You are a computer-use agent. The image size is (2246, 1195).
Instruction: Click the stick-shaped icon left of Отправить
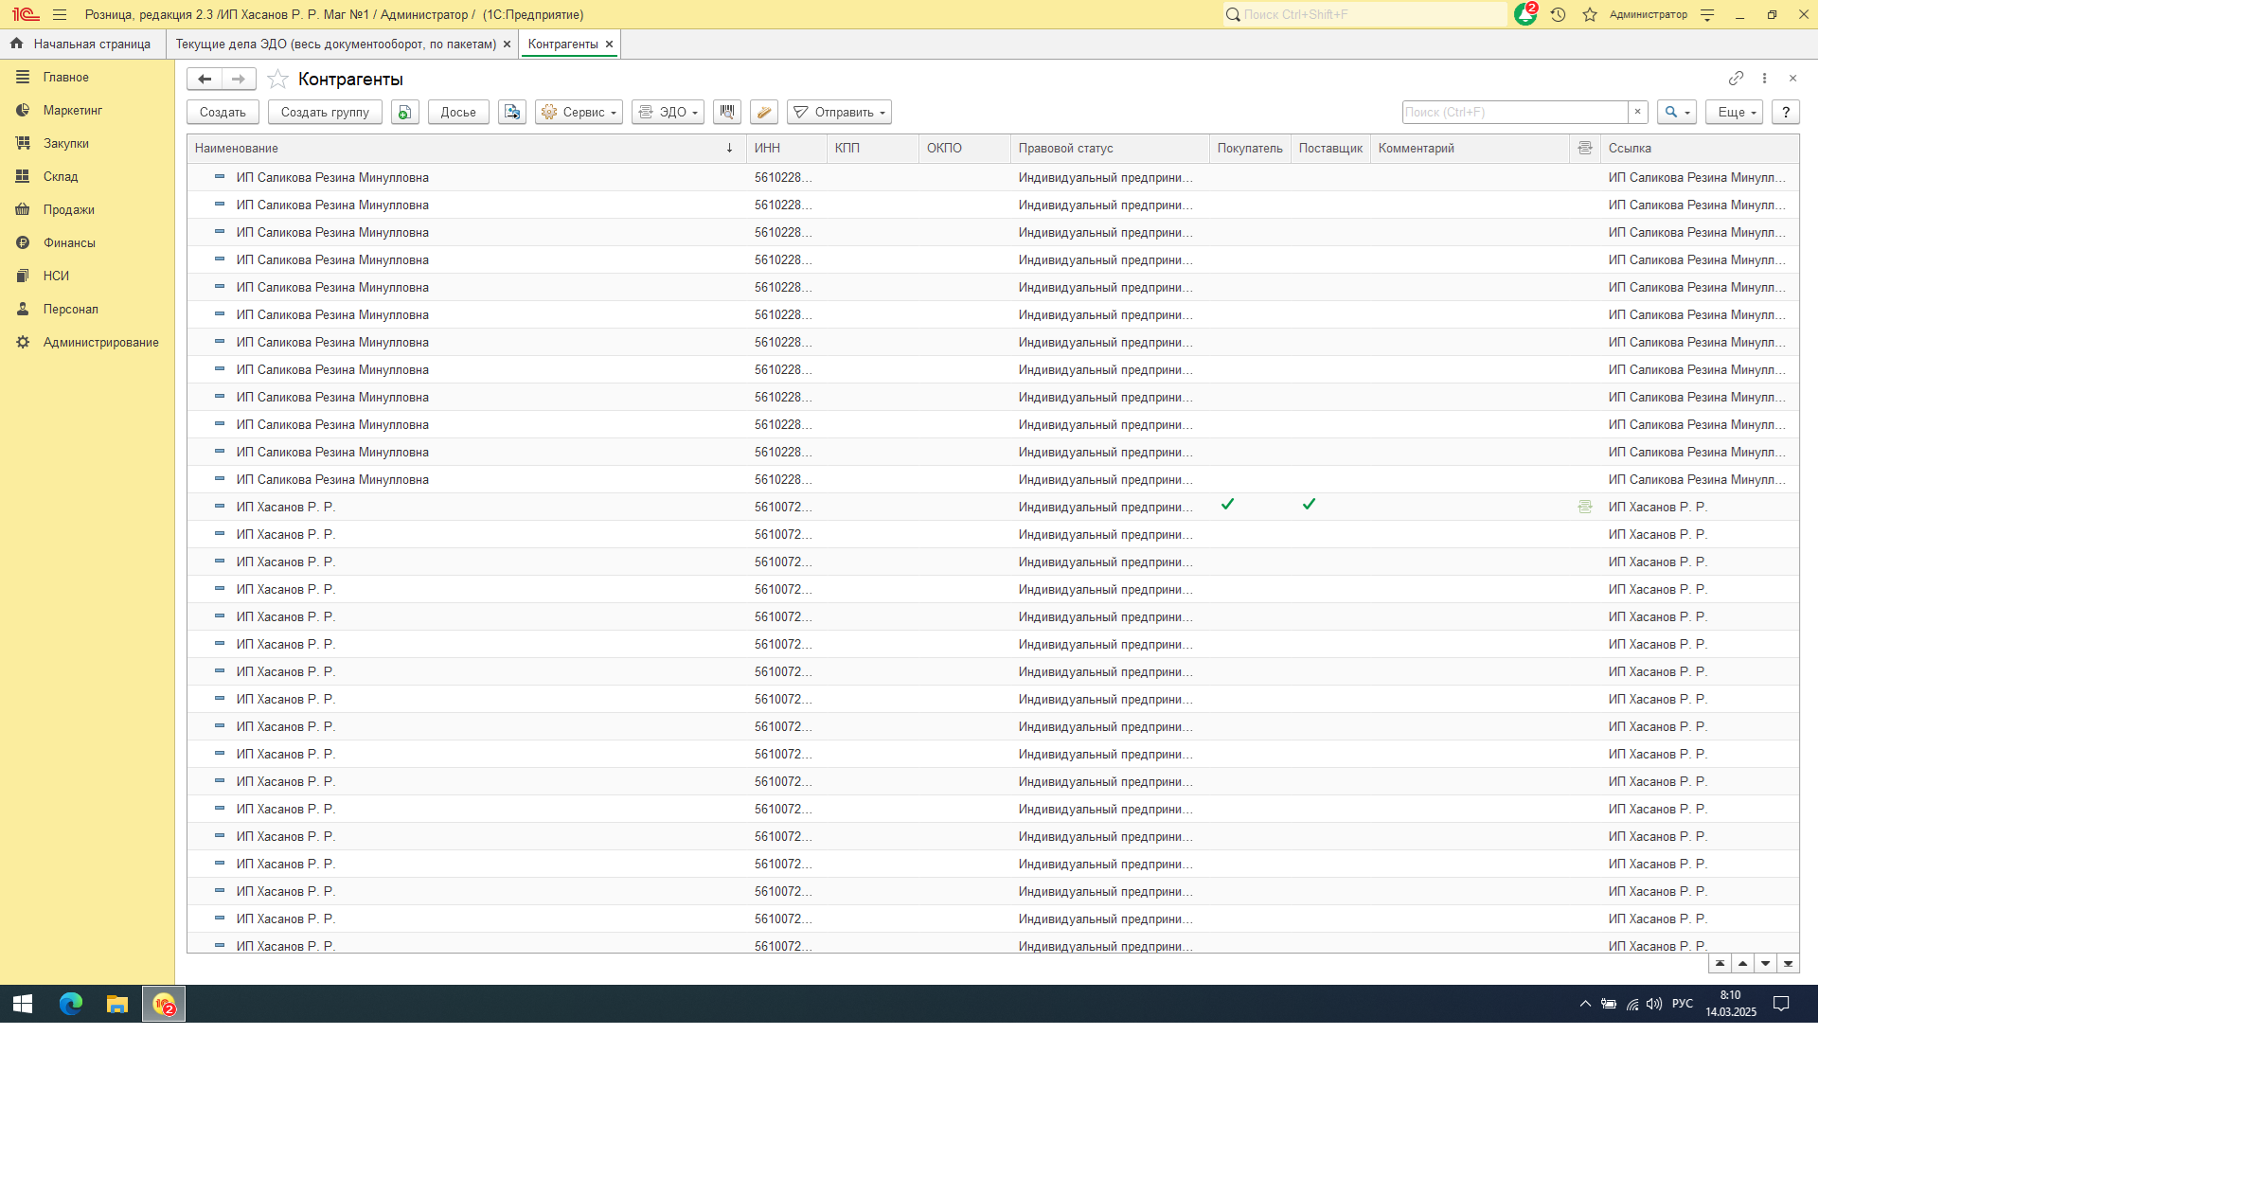coord(763,112)
